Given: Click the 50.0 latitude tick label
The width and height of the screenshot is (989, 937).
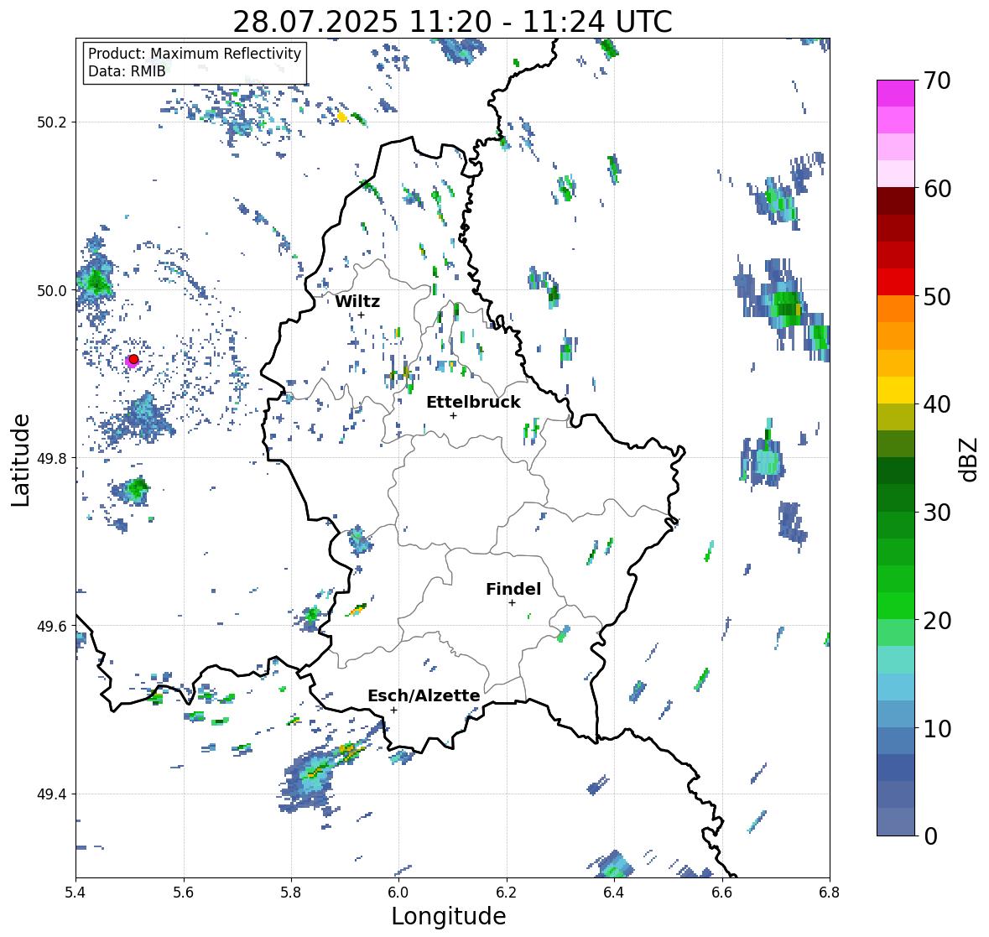Looking at the screenshot, I should click(52, 291).
